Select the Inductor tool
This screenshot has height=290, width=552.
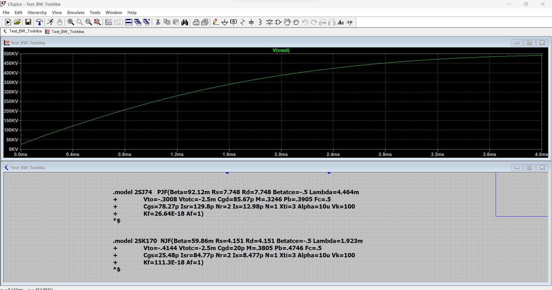(x=260, y=22)
